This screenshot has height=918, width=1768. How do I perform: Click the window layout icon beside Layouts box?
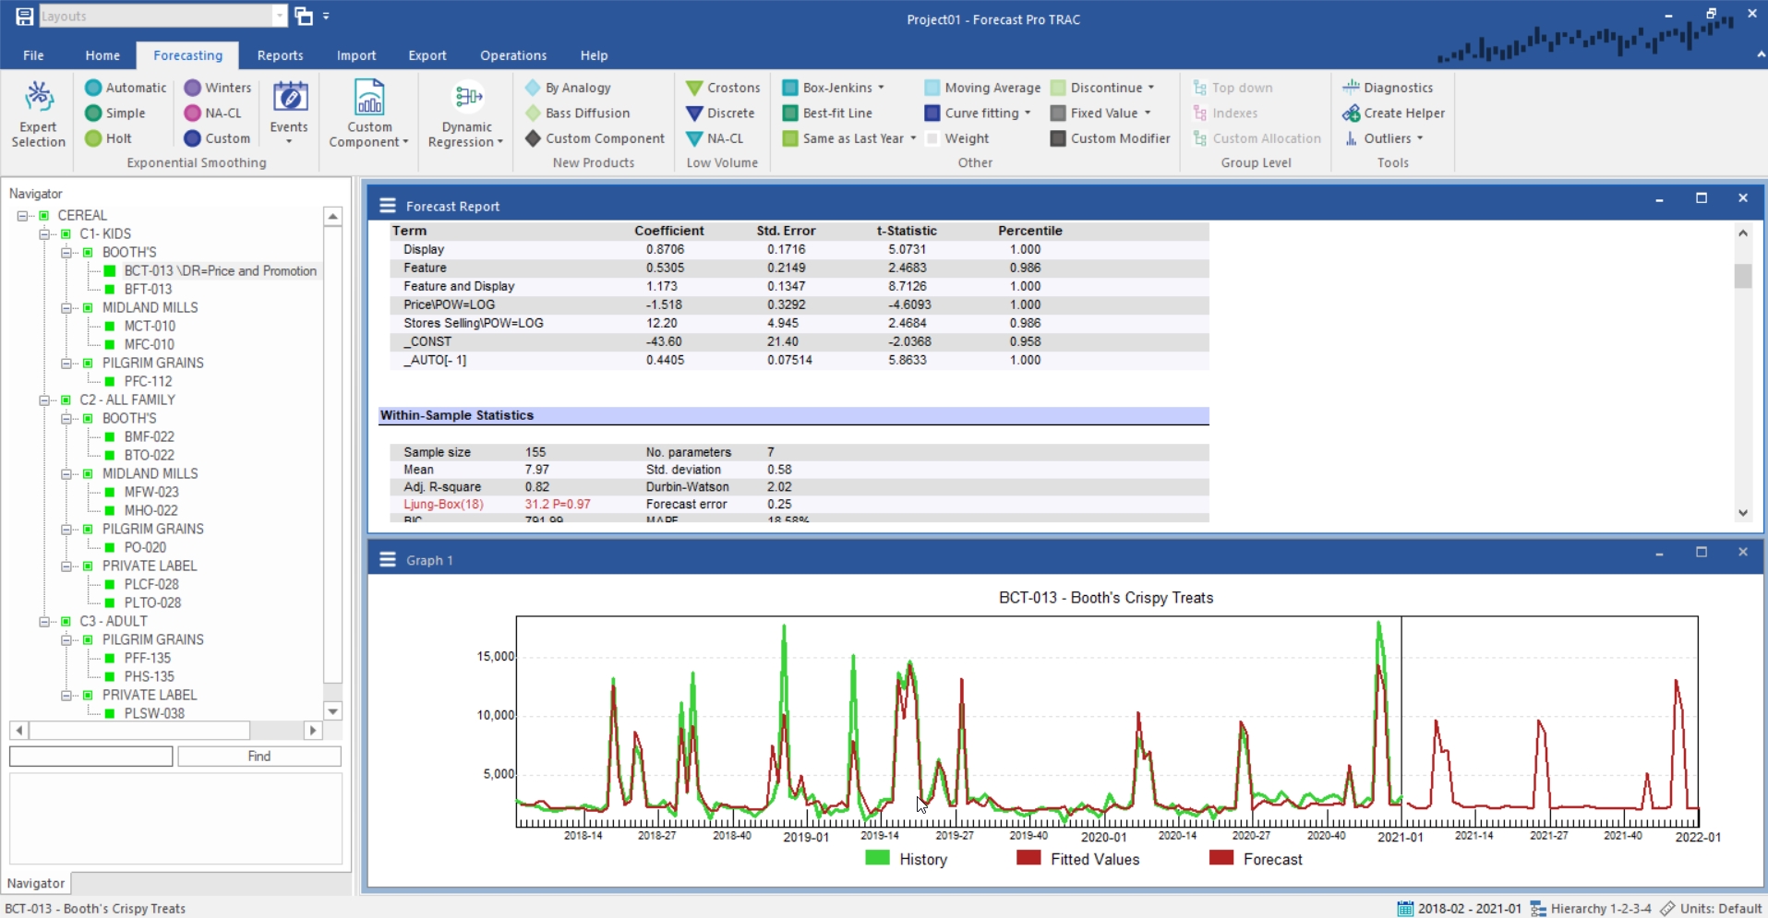pyautogui.click(x=304, y=16)
